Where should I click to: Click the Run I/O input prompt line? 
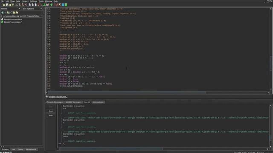coord(64,144)
